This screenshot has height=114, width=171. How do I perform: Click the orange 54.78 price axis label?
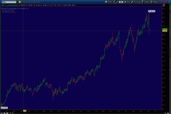tap(164, 31)
